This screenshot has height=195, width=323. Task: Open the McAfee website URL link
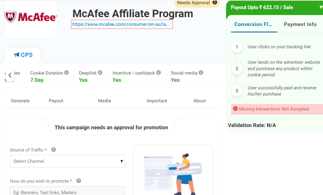tap(122, 25)
